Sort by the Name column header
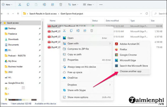 tap(53, 21)
